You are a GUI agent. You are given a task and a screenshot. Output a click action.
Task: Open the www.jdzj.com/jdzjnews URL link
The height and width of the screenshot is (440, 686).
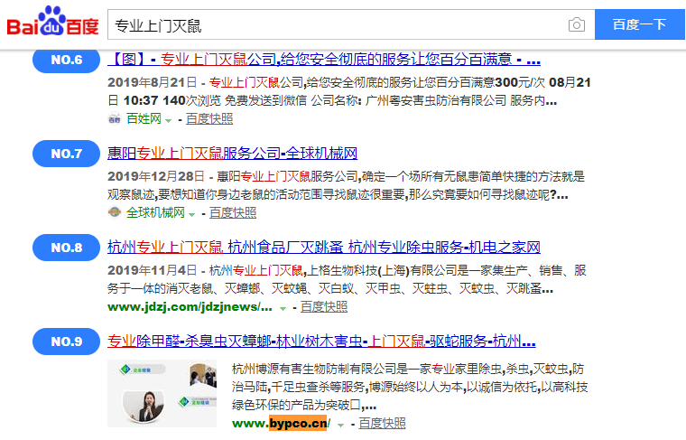[x=190, y=306]
